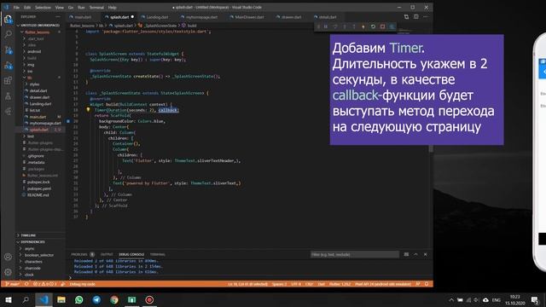546x307 pixels.
Task: Open drawer.dart in the file explorer
Action: 40,97
